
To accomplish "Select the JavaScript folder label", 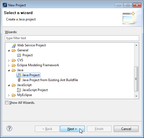I will click(x=24, y=85).
